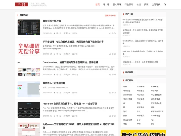Screen dimensions: 181x136
Task: Open 去评论 link under 黑神话悟空修改器
Action: [75, 33]
